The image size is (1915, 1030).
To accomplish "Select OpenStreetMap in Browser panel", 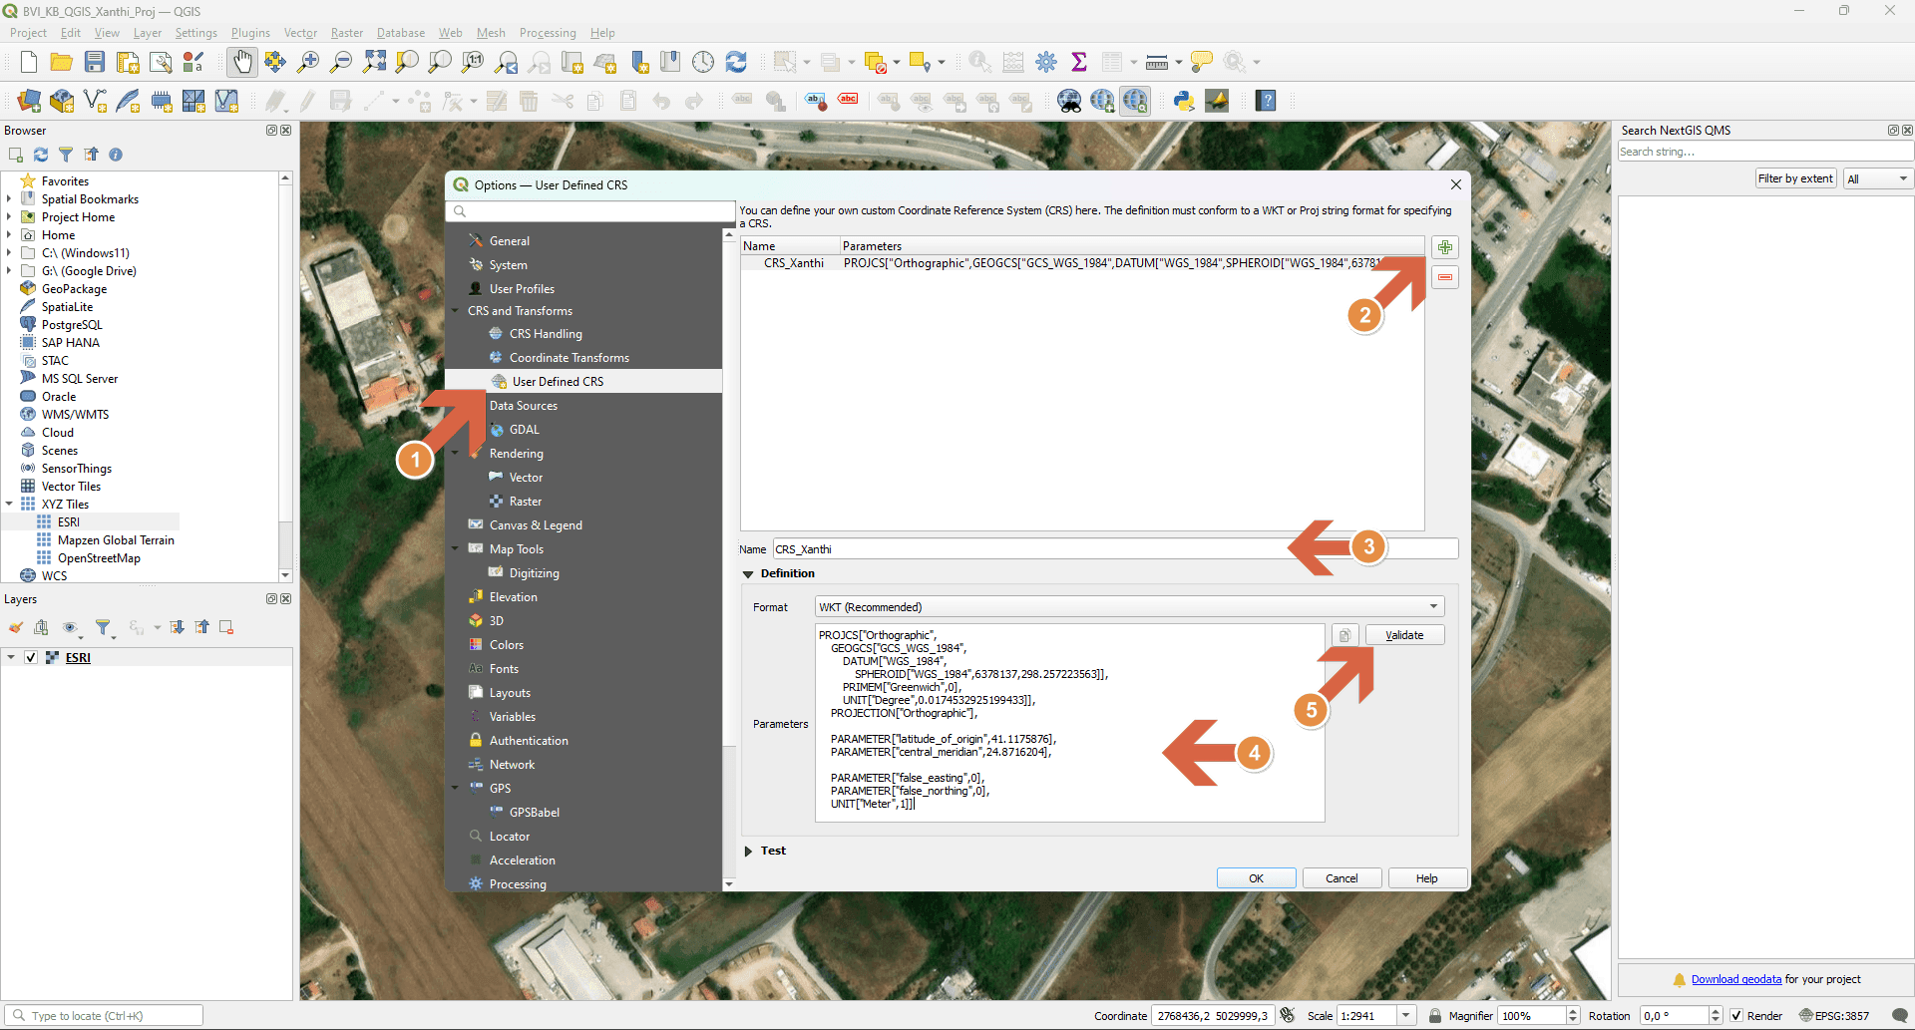I will coord(99,558).
